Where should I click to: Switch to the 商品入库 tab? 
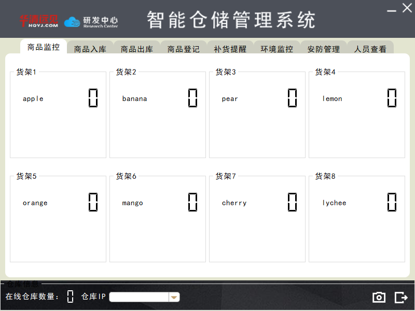(x=90, y=49)
